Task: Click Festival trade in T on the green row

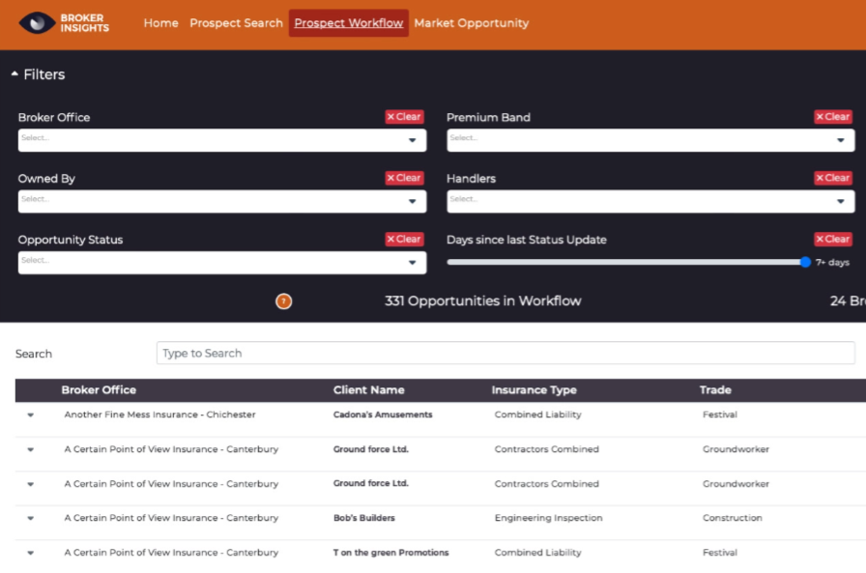Action: point(720,553)
